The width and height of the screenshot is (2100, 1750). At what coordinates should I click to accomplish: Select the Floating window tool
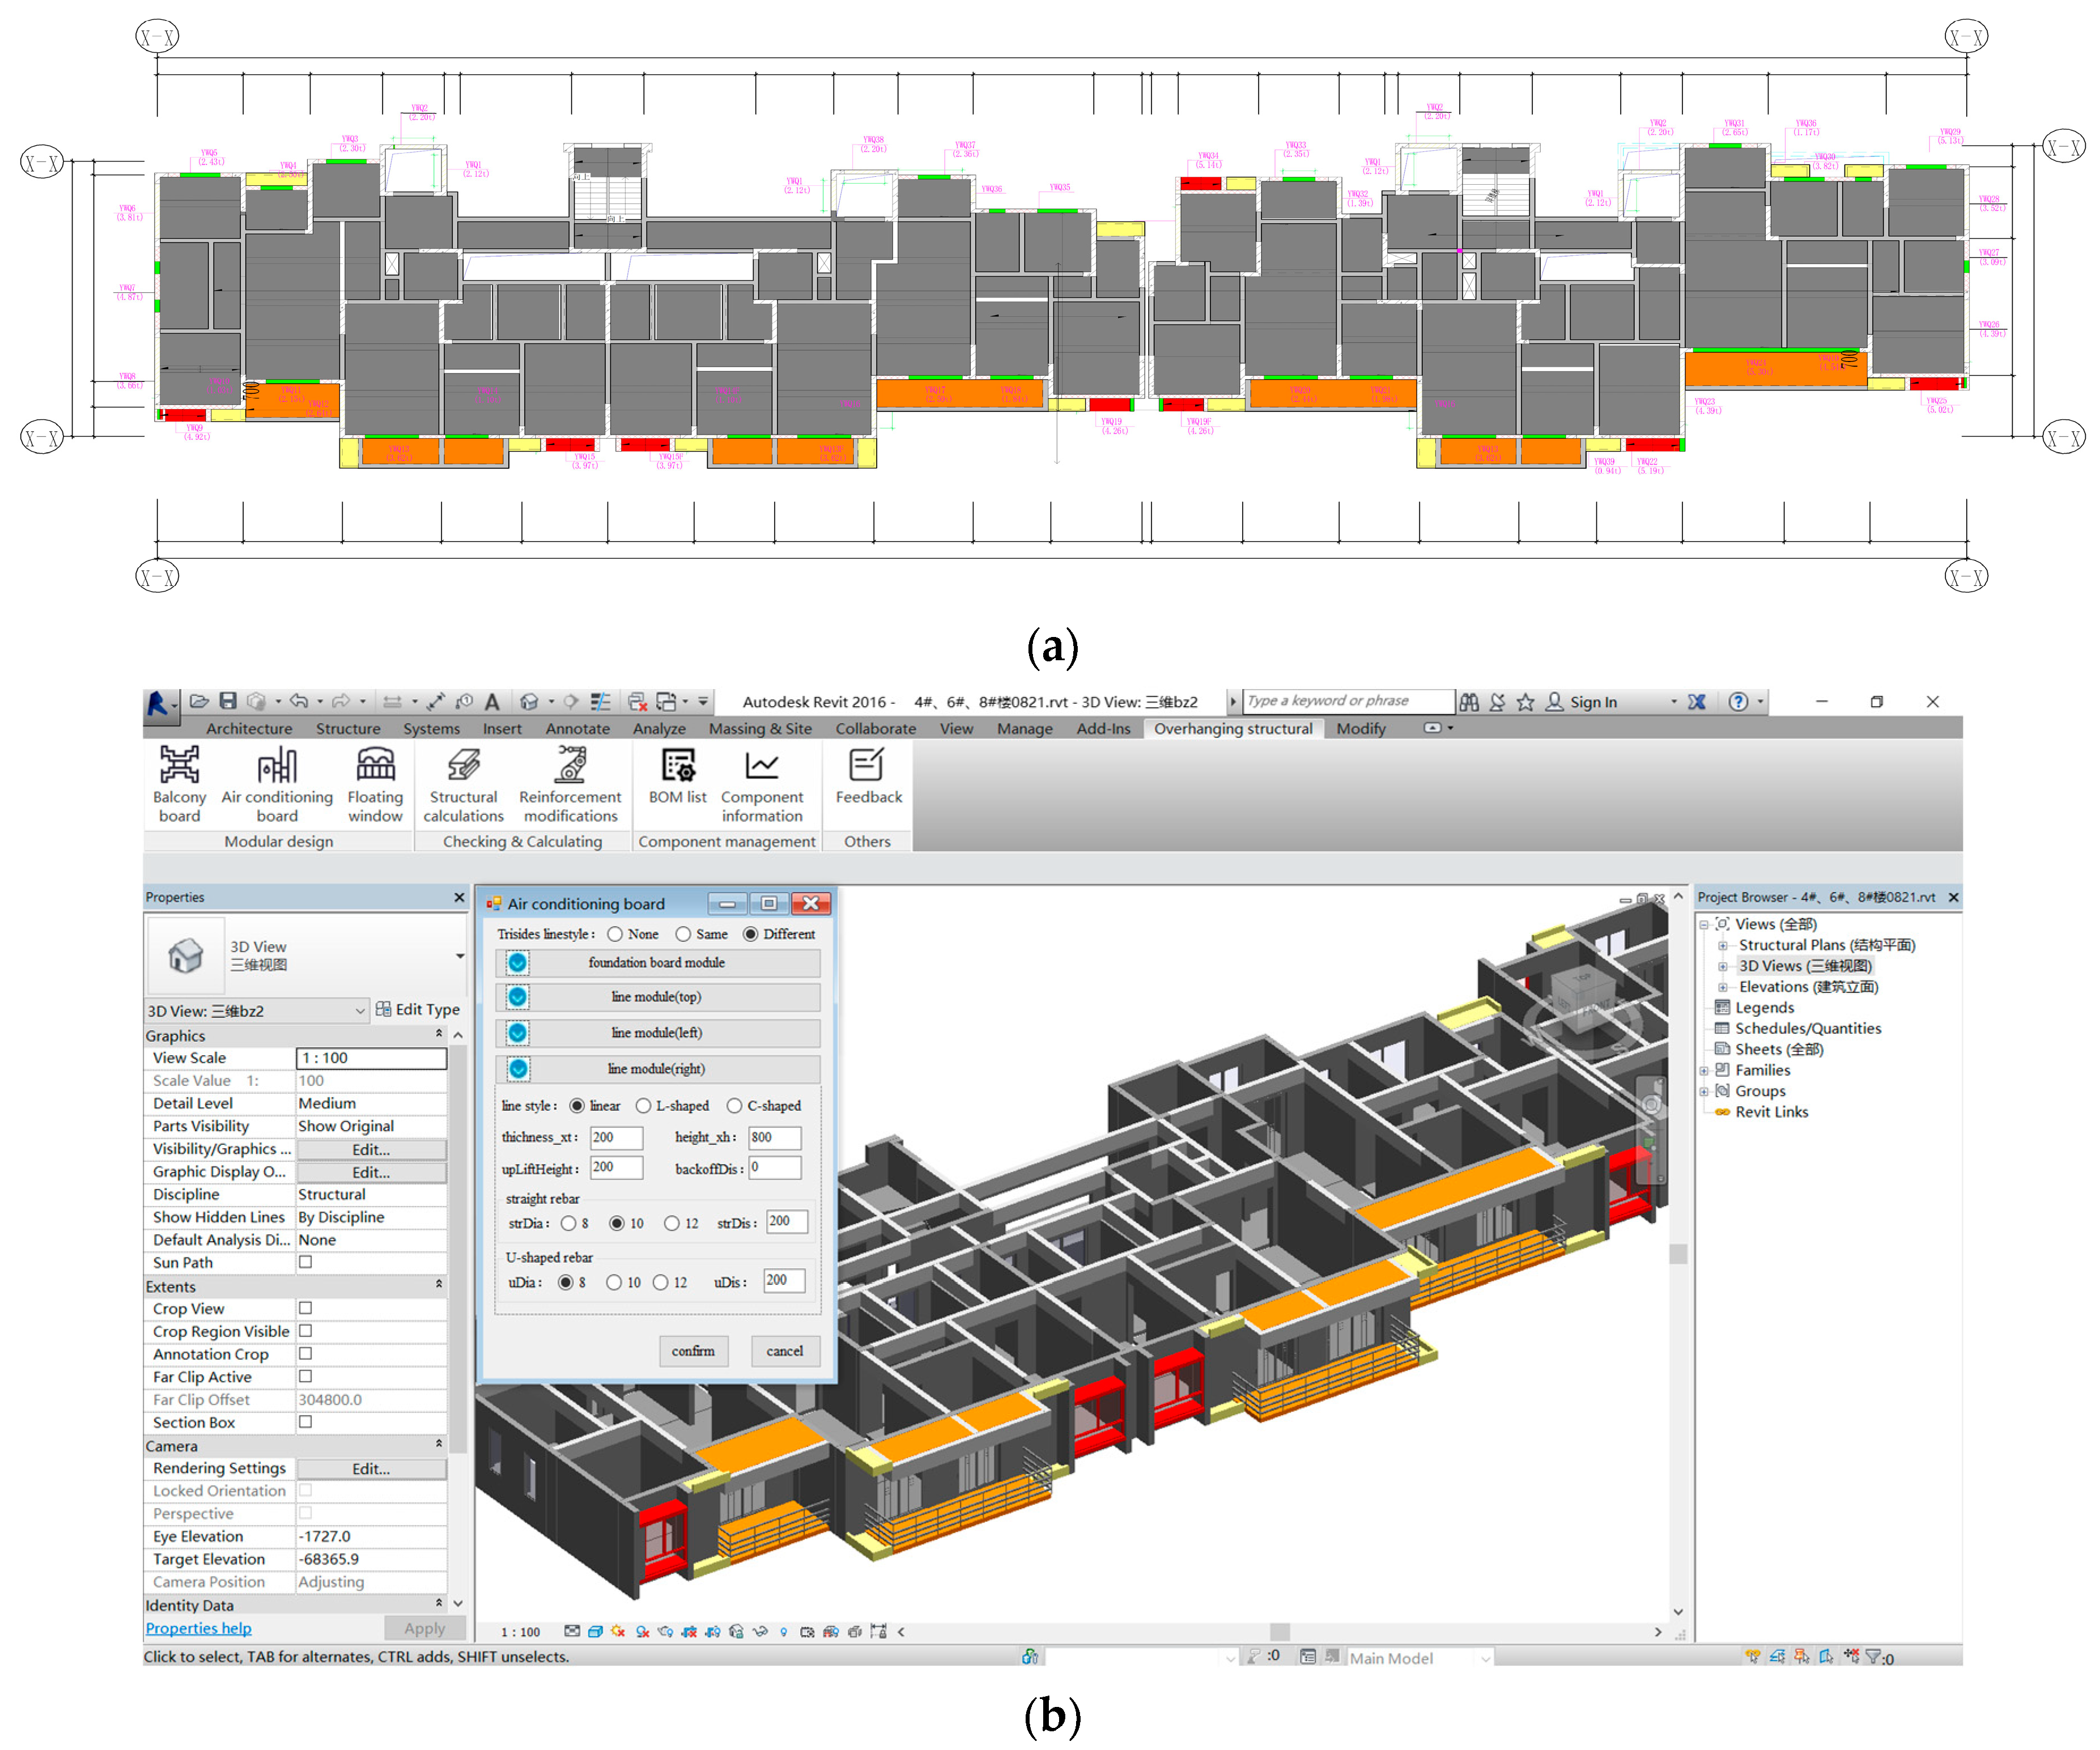[x=374, y=783]
